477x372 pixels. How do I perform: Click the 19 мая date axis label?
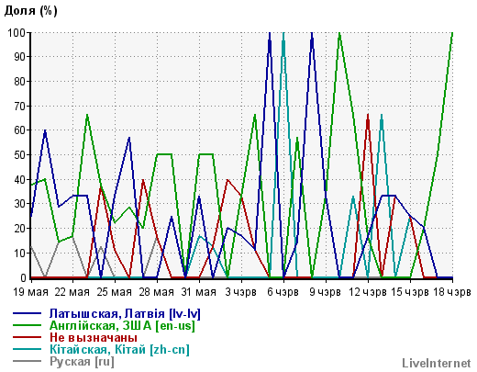[30, 292]
